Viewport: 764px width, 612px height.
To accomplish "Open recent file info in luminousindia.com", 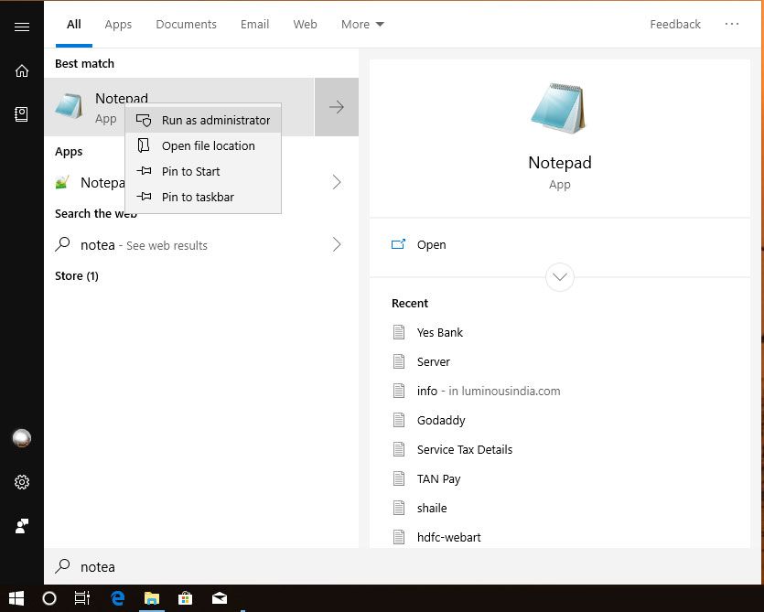I will (489, 391).
